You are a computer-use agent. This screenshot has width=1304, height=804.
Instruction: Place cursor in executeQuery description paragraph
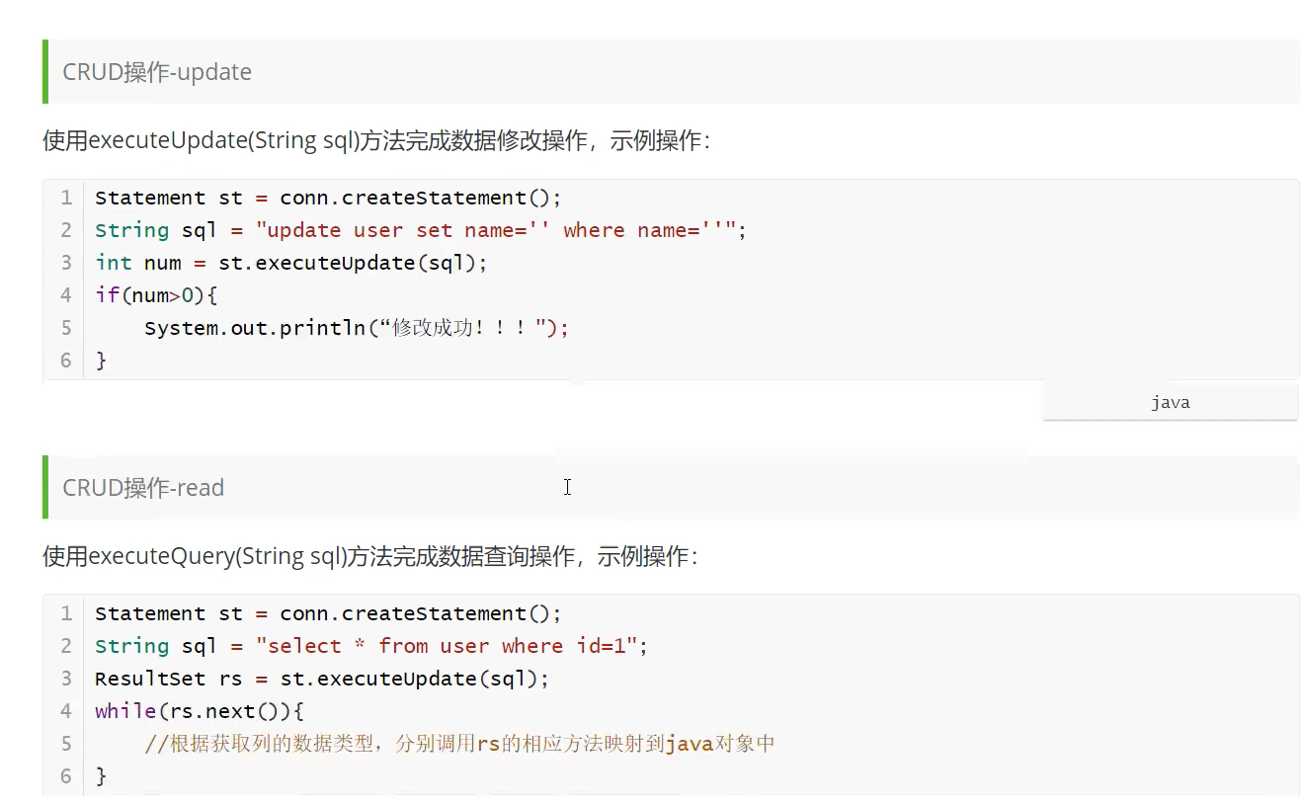pos(369,556)
